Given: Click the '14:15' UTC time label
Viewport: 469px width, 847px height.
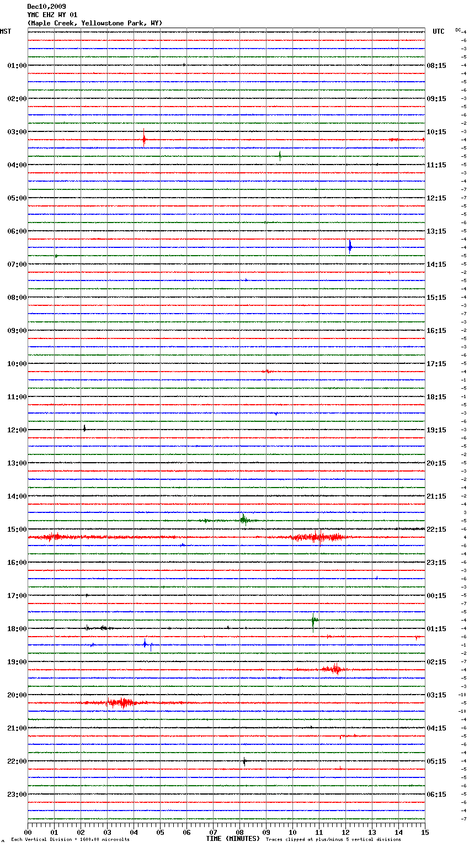Looking at the screenshot, I should coord(436,264).
